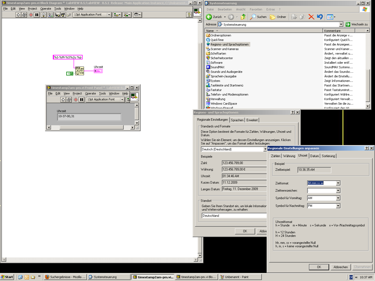Toggle Highlight Execution light bulb icon
Image resolution: width=375 pixels, height=281 pixels.
44,15
